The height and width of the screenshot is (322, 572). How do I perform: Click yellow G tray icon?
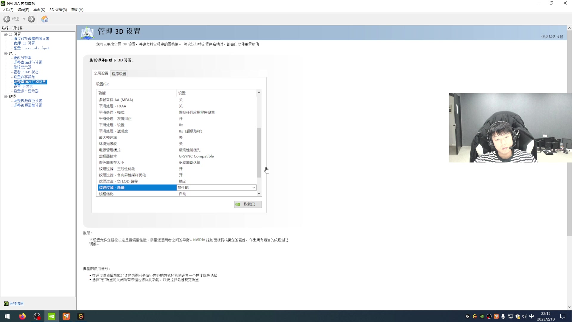coord(475,316)
